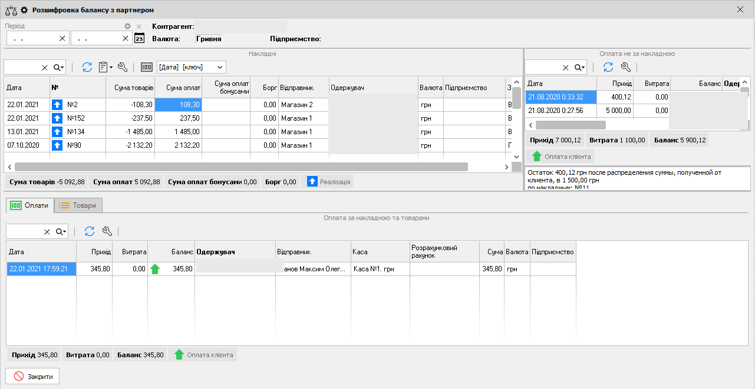
Task: Click horizontal scrollbar in Оплата не за накладною
Action: click(x=571, y=125)
